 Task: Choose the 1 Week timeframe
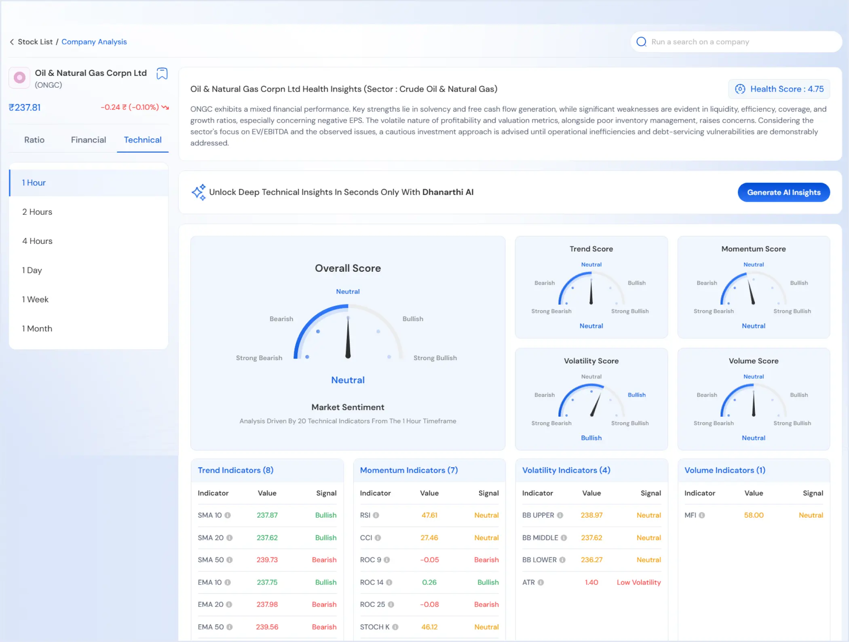pyautogui.click(x=89, y=300)
